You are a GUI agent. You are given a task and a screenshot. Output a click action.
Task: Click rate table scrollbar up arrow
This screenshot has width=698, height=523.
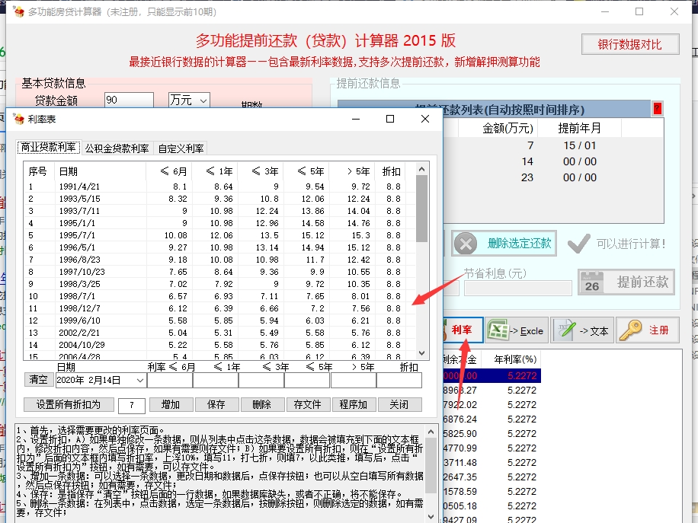422,168
